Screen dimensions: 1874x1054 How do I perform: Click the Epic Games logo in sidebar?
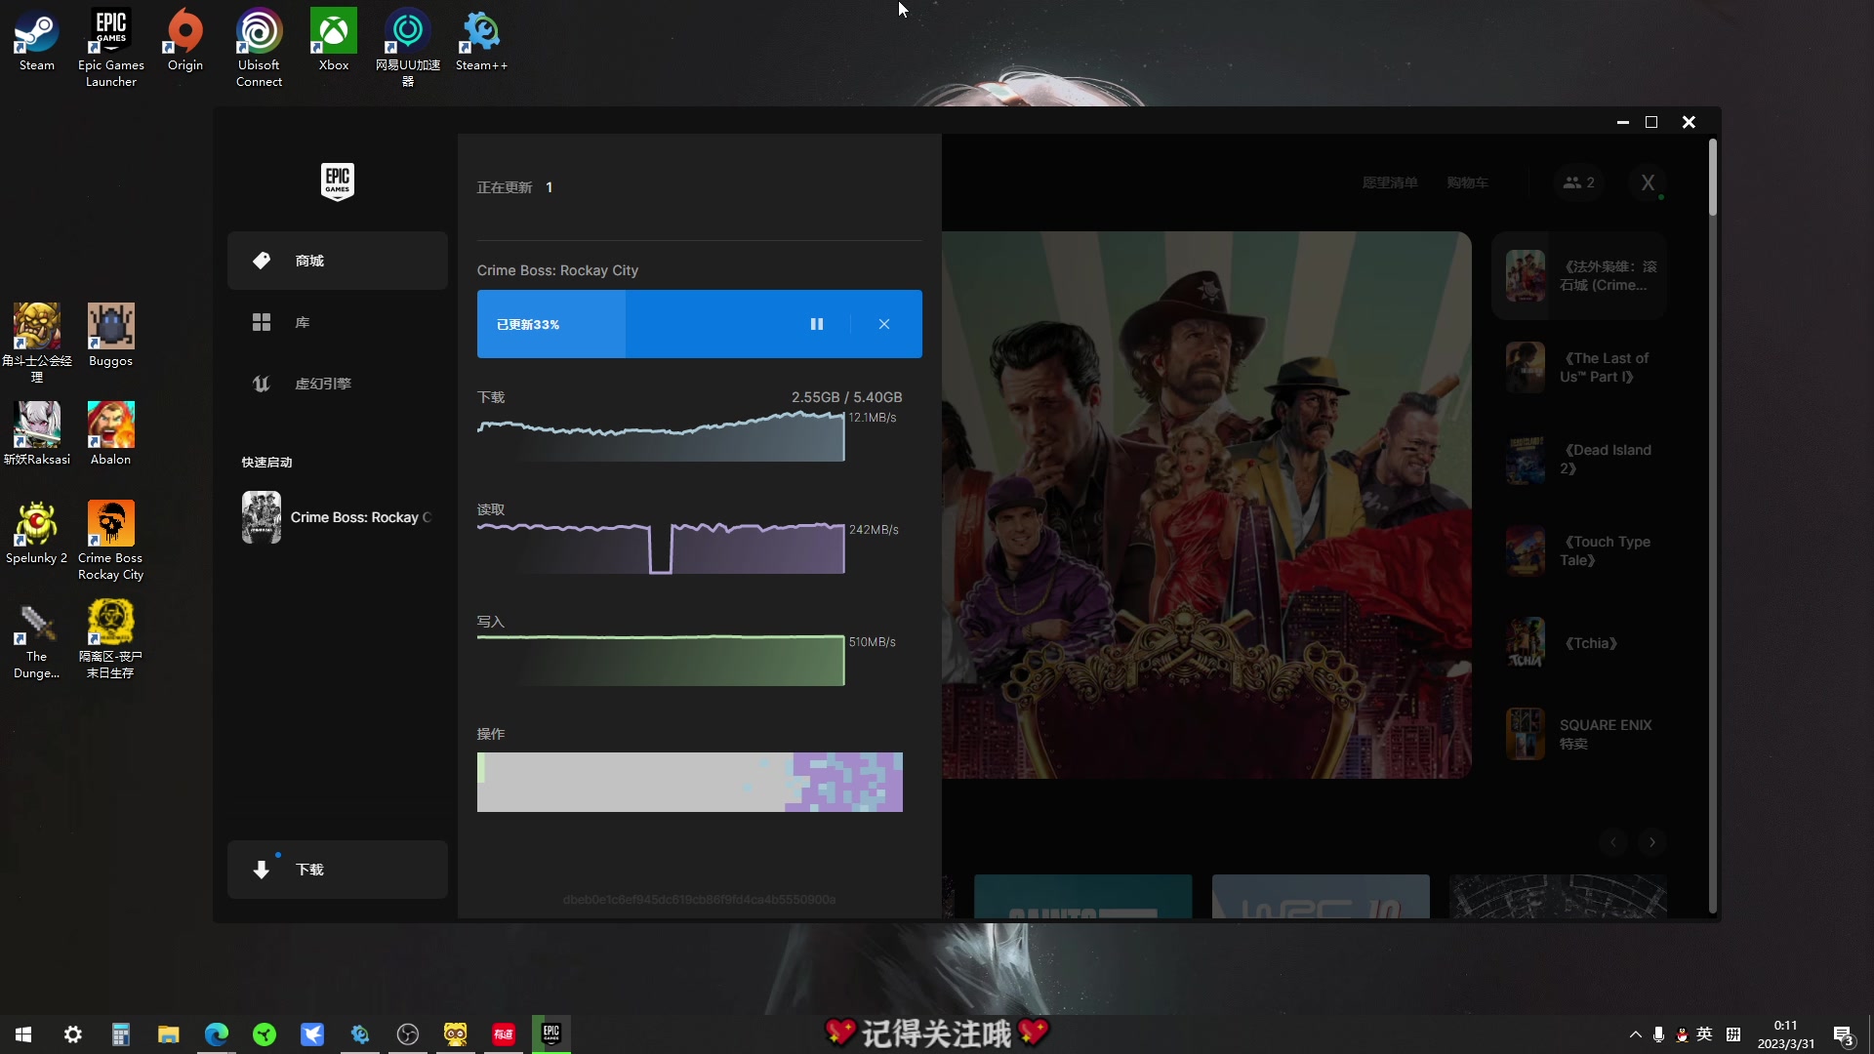tap(338, 182)
